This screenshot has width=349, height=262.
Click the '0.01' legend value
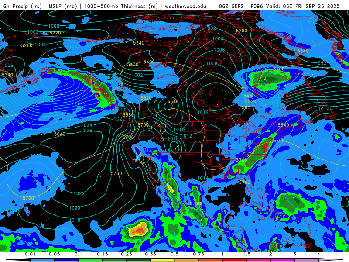tap(30, 254)
